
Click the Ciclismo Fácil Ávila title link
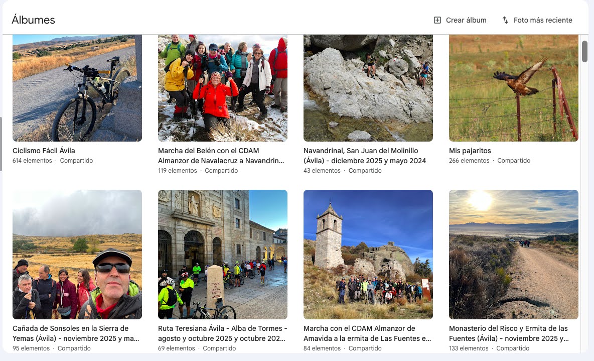pos(44,151)
